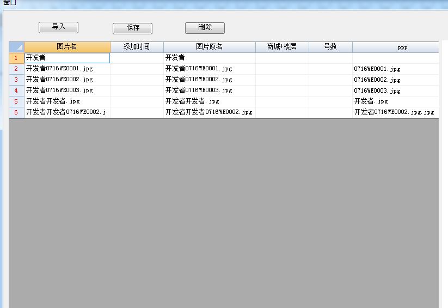The width and height of the screenshot is (448, 308).
Task: Click the 图片原名 column header
Action: pyautogui.click(x=210, y=47)
